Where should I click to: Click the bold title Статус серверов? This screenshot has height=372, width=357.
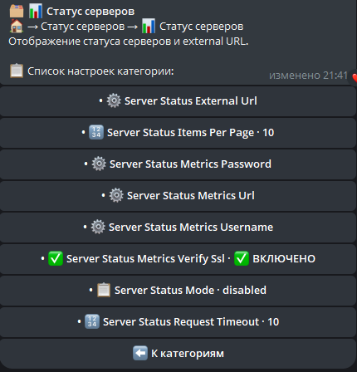click(x=90, y=12)
